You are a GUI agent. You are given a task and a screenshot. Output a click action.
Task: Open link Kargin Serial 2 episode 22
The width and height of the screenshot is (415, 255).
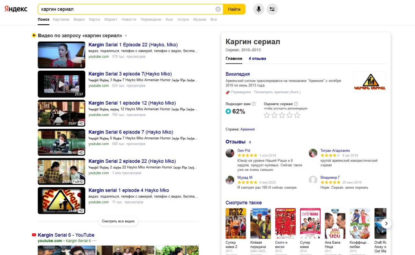[x=132, y=161]
